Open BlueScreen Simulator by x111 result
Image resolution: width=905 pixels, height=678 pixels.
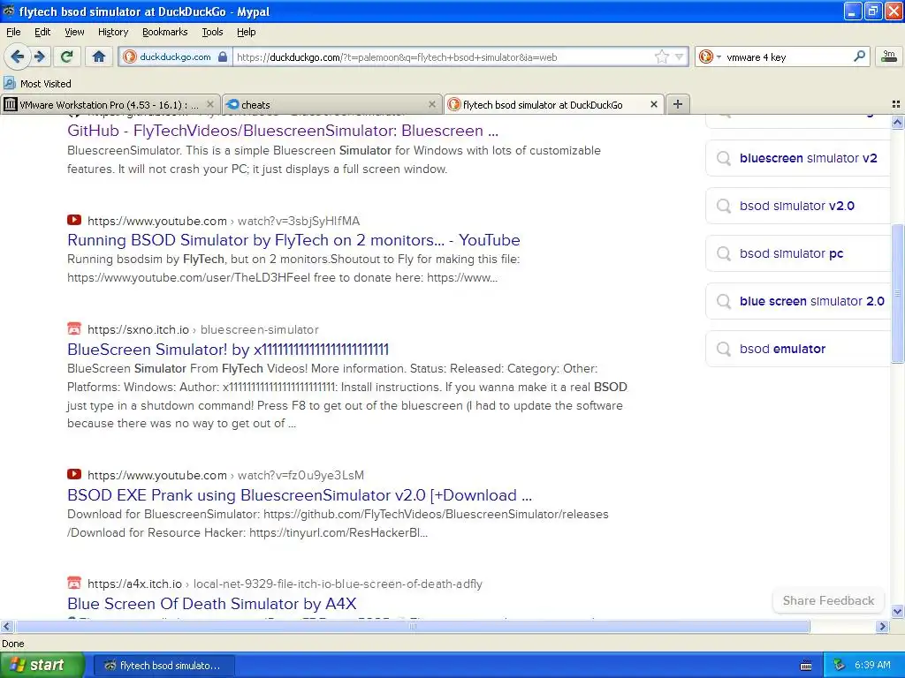click(x=228, y=350)
